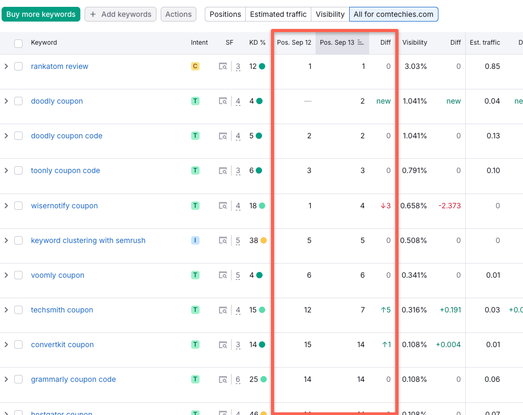Click SF count 6 for grammarly coupon code

(238, 379)
